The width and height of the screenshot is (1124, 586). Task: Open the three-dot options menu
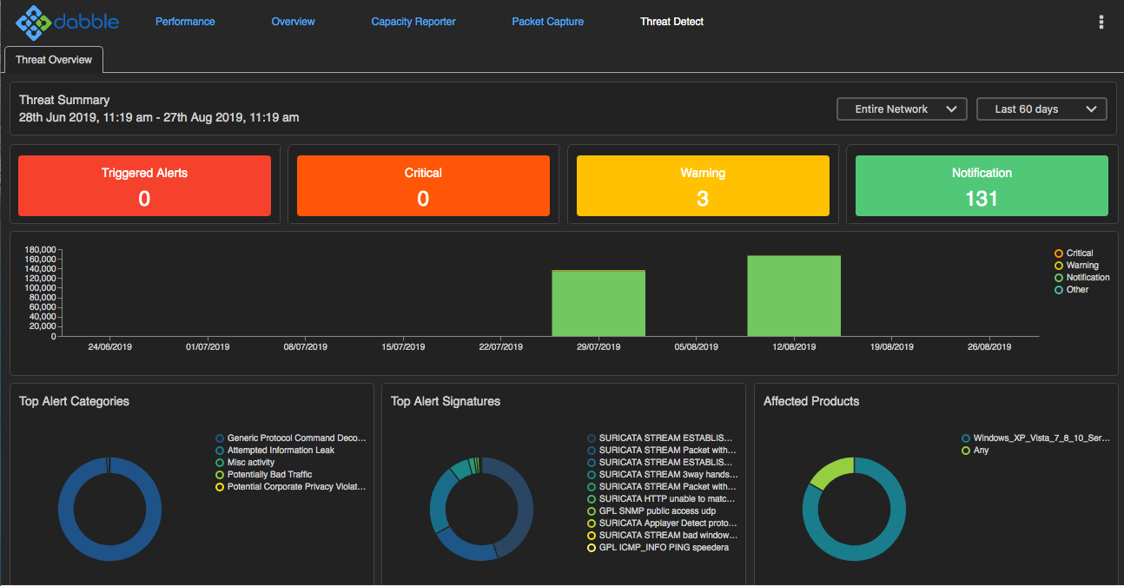(1101, 23)
